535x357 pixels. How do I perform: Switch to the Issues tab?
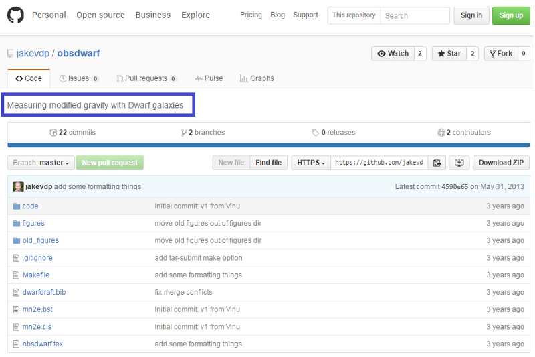coord(79,78)
